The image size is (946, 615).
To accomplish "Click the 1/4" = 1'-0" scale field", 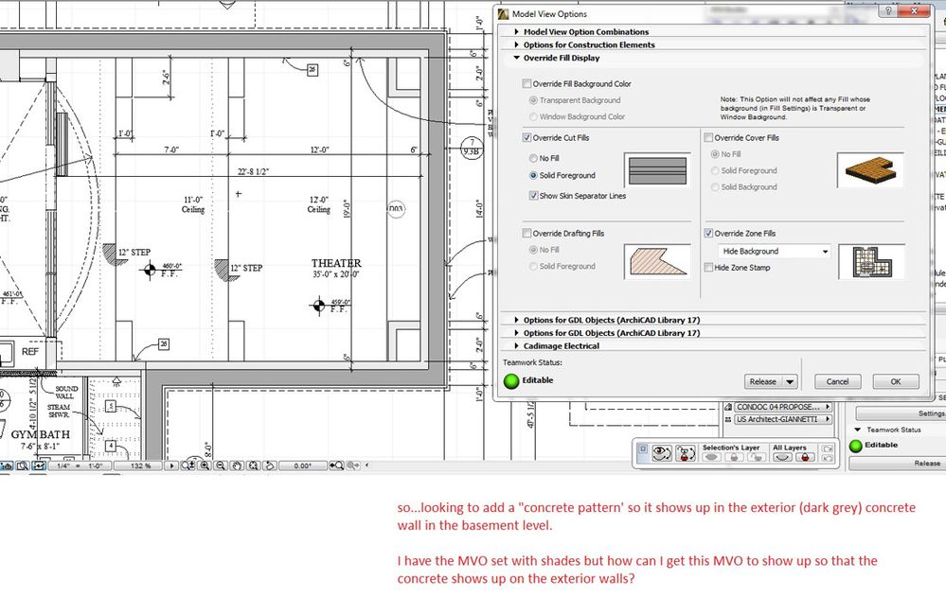I will 80,466.
